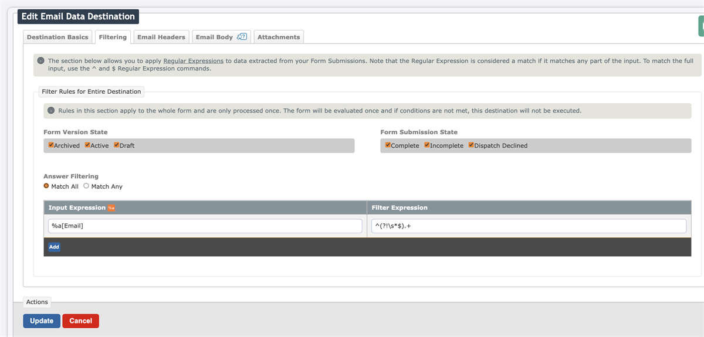Image resolution: width=704 pixels, height=337 pixels.
Task: Click the Filter Expression regex field
Action: click(x=529, y=226)
